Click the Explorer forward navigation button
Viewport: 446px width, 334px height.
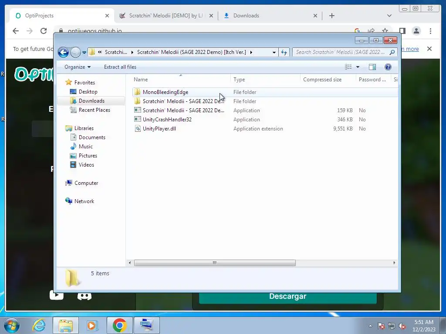pyautogui.click(x=75, y=52)
